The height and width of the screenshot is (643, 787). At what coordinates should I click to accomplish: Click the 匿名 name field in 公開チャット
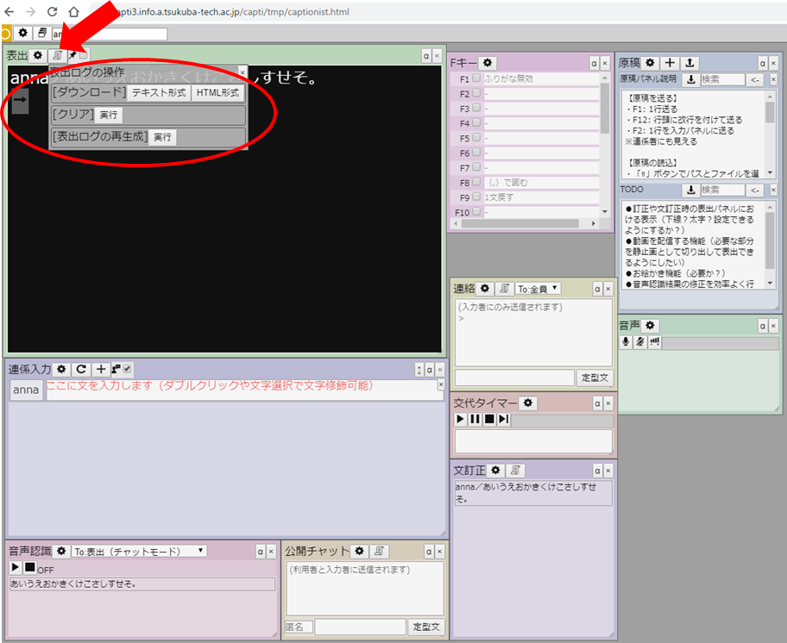(x=299, y=627)
